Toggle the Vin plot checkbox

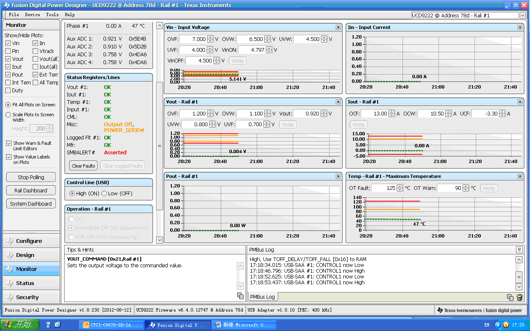(x=8, y=43)
